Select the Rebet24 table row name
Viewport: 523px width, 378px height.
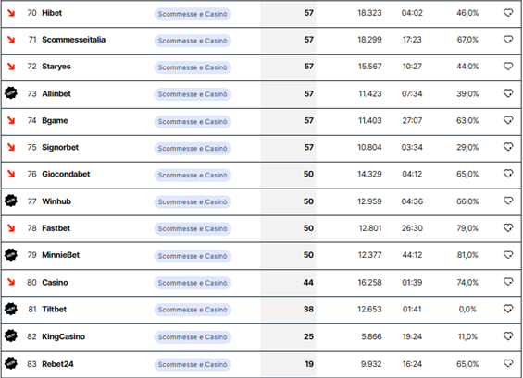pyautogui.click(x=57, y=364)
